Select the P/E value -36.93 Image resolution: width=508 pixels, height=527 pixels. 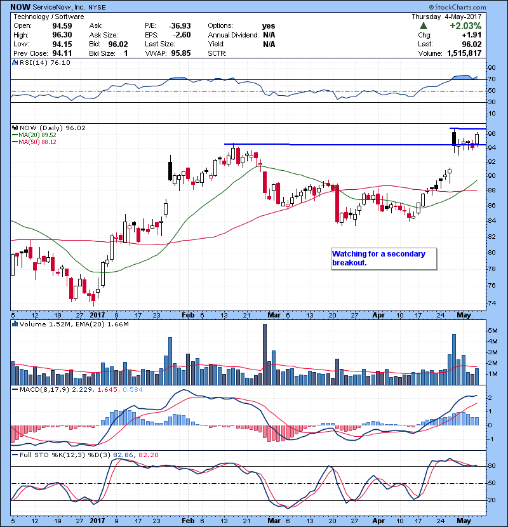pos(180,26)
